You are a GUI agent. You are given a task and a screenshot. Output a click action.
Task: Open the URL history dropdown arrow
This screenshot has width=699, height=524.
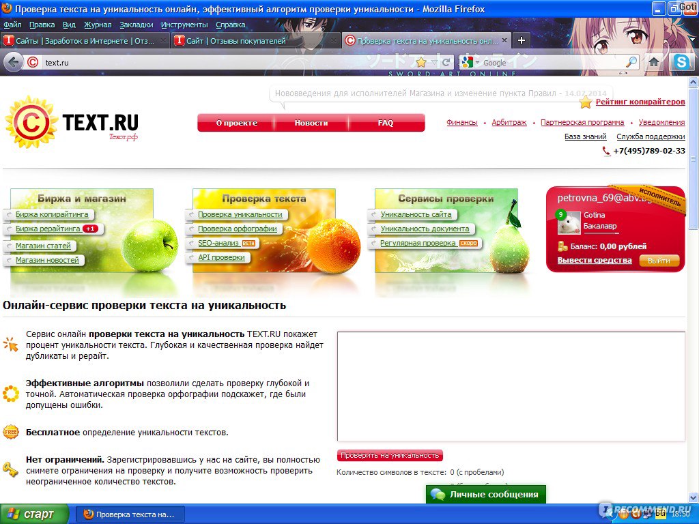coord(434,62)
